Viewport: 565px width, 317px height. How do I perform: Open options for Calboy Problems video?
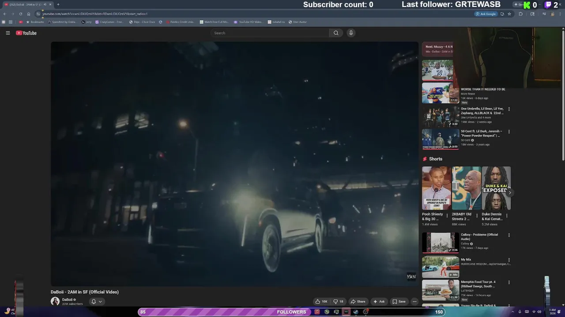[x=509, y=235]
